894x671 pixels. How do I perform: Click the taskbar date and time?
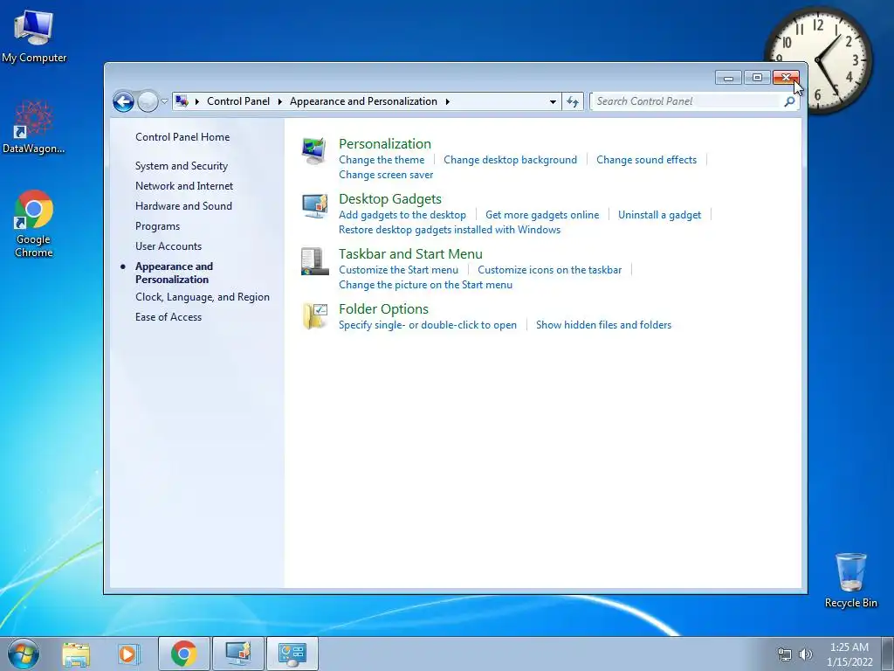pyautogui.click(x=849, y=654)
